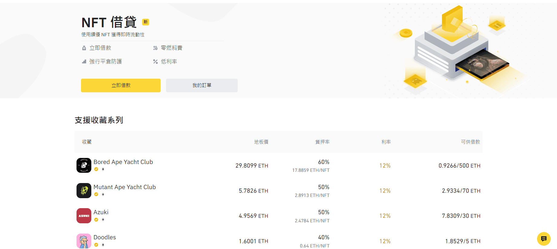Open Mutant Ape Yacht Club logo thumbnail
This screenshot has width=557, height=249.
(84, 191)
